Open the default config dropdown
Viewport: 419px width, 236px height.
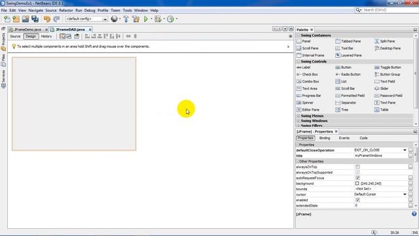105,19
